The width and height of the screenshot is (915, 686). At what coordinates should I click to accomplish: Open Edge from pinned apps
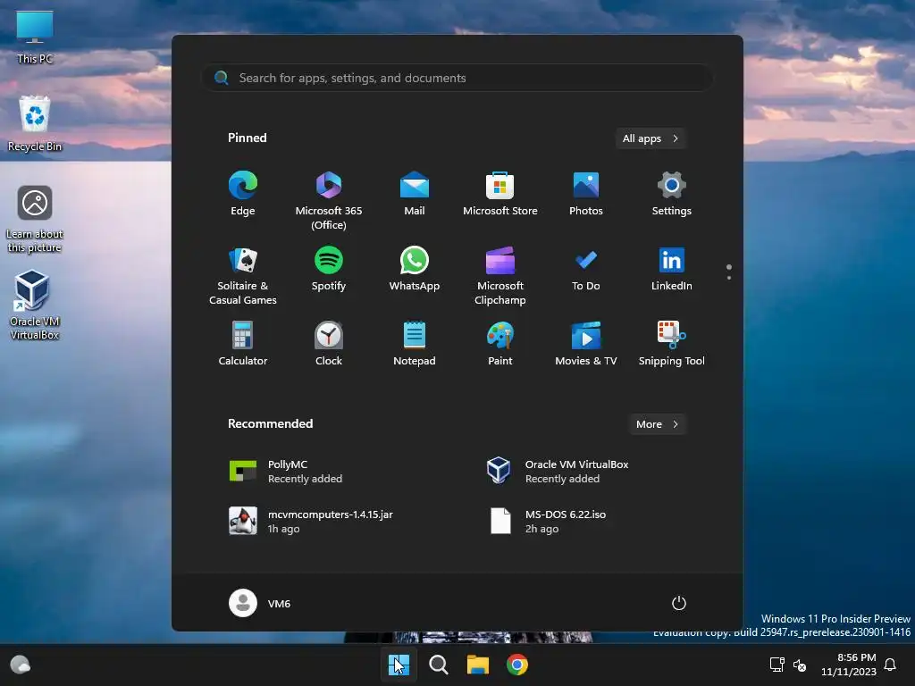[x=243, y=195]
